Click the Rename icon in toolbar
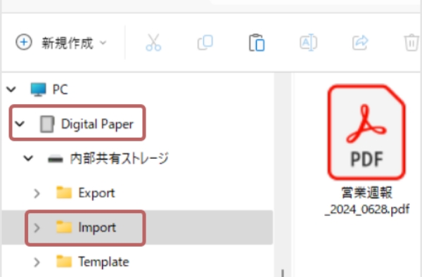 click(x=308, y=42)
